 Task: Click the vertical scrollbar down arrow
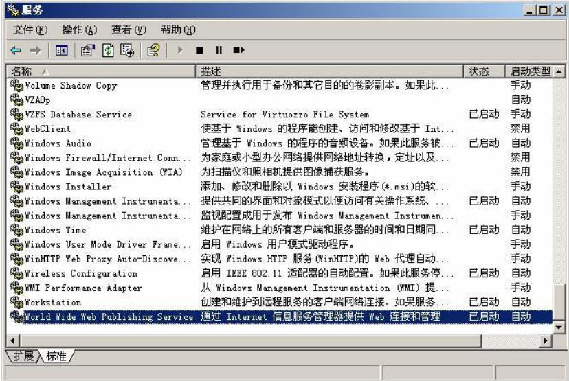[559, 327]
